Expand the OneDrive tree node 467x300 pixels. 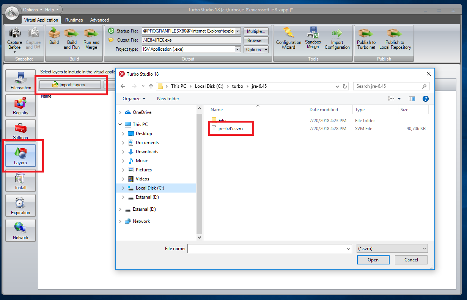pos(120,112)
